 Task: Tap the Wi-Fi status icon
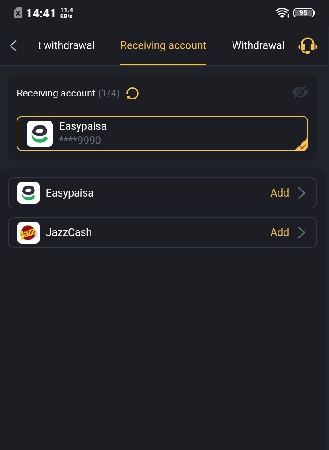tap(282, 13)
